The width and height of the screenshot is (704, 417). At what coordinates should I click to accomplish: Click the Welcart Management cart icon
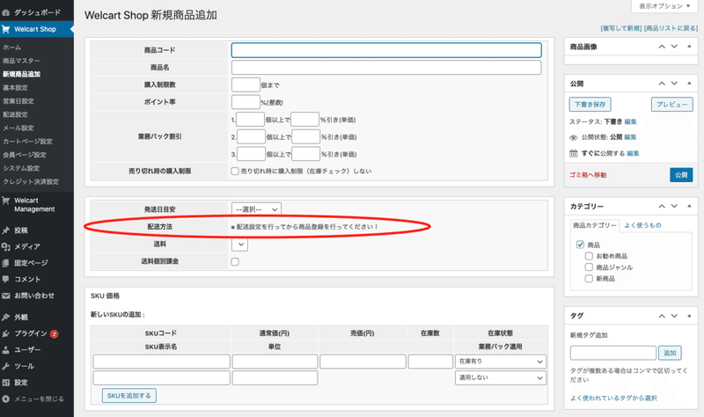coord(6,201)
